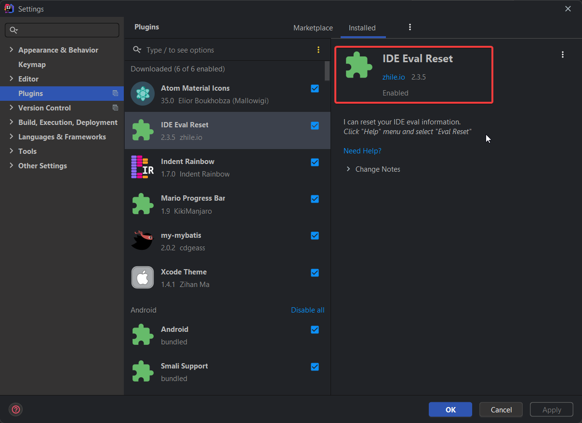Click the settings search magnifier icon

(13, 30)
